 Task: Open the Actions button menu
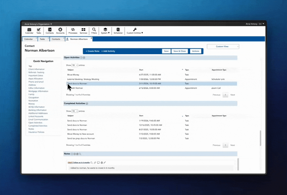pos(195,51)
